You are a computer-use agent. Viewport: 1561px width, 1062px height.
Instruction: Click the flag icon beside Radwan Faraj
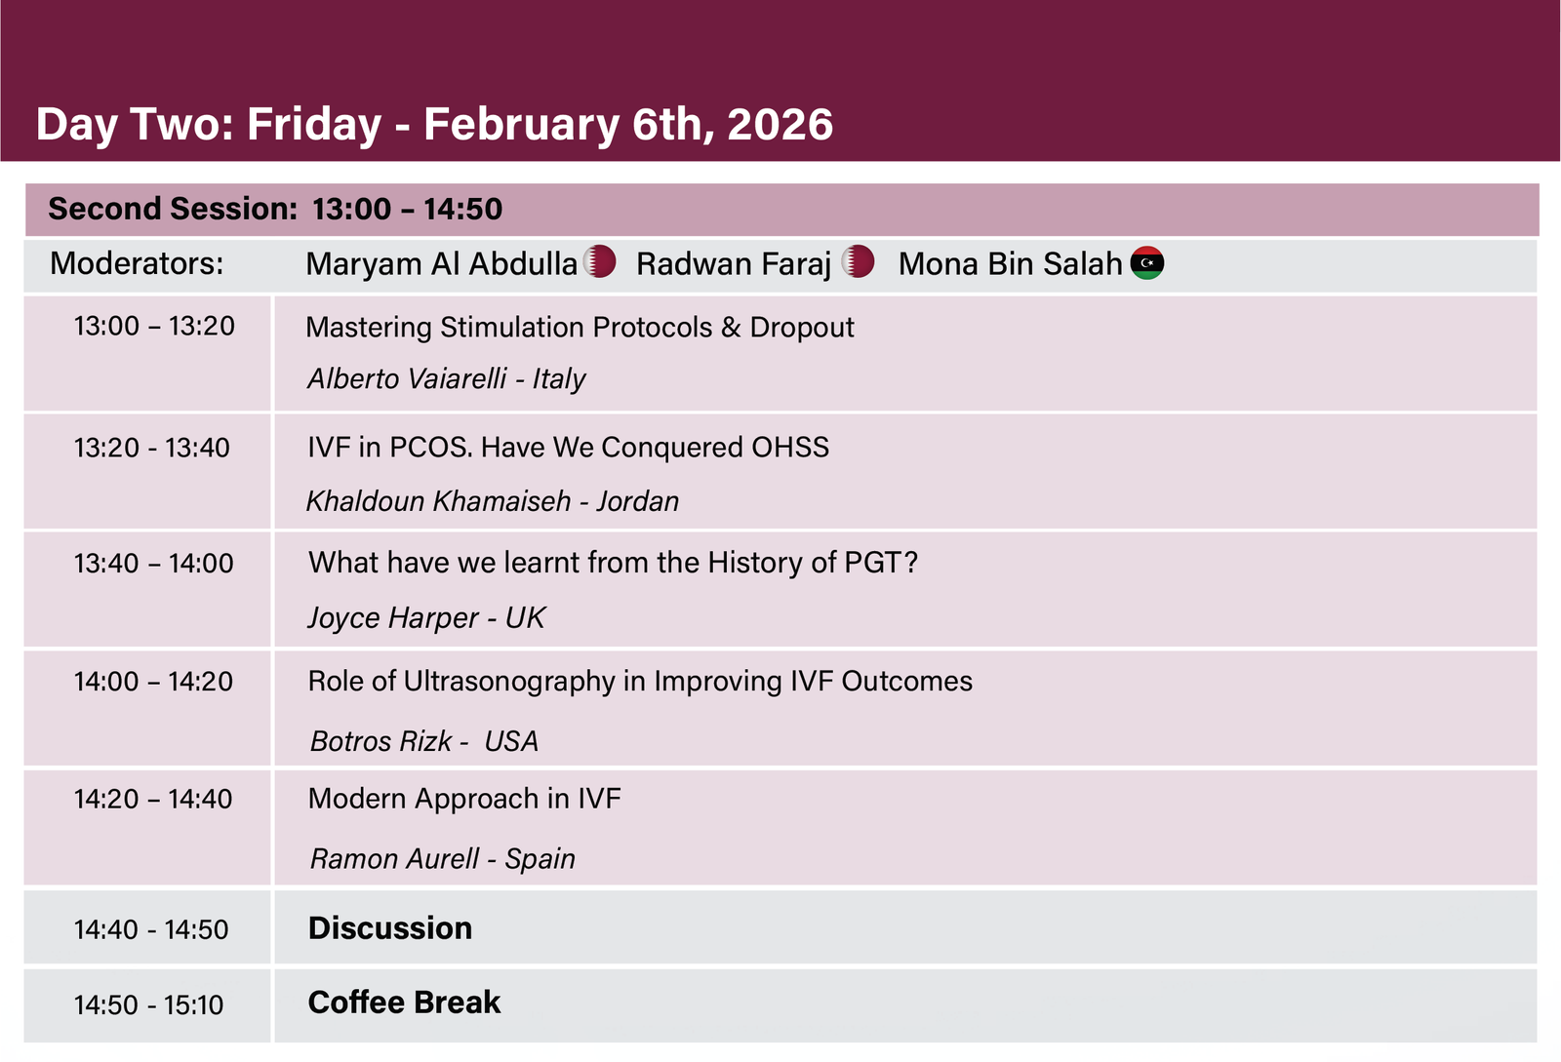pos(859,261)
